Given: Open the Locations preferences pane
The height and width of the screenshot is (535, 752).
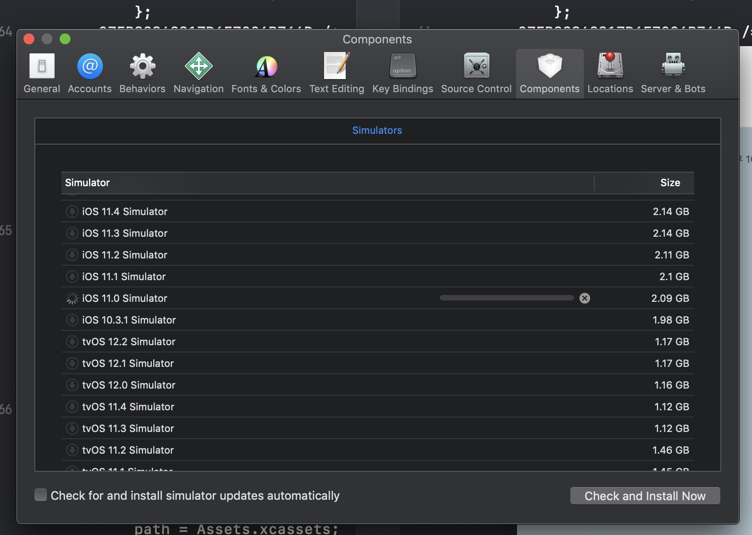Looking at the screenshot, I should tap(610, 73).
